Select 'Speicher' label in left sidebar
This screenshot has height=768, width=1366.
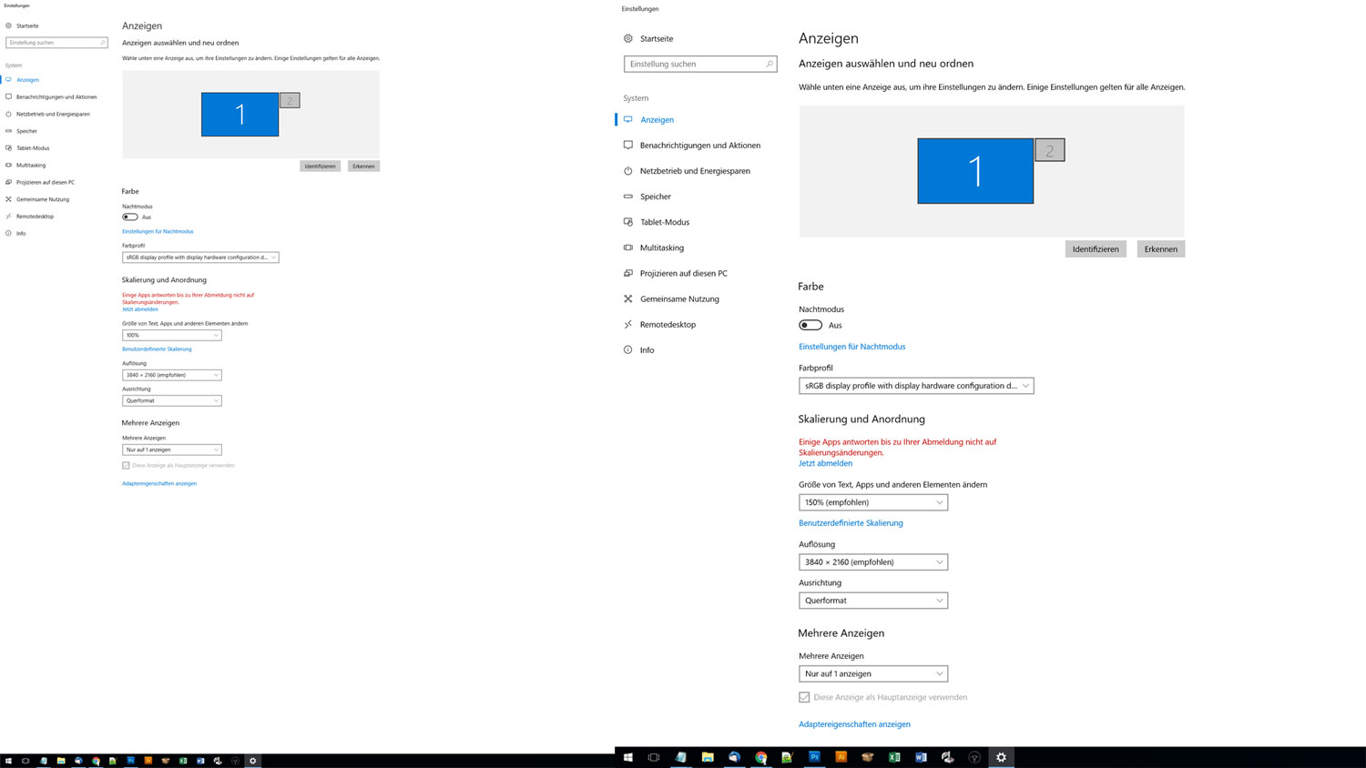26,131
